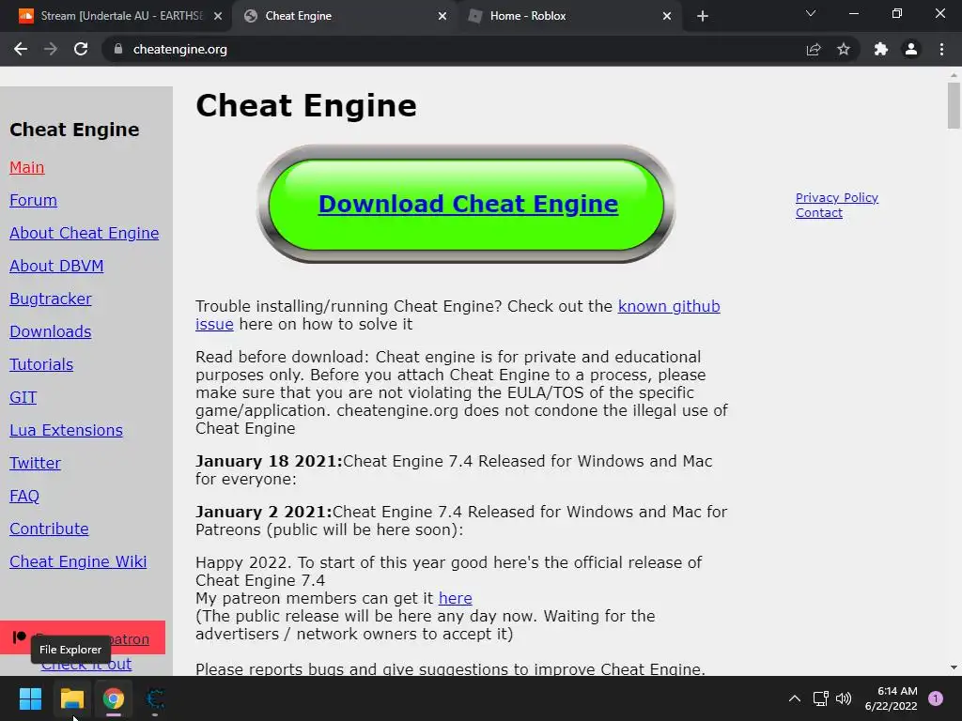Screen dimensions: 962x721
Task: Open the Main sidebar link
Action: pyautogui.click(x=27, y=167)
